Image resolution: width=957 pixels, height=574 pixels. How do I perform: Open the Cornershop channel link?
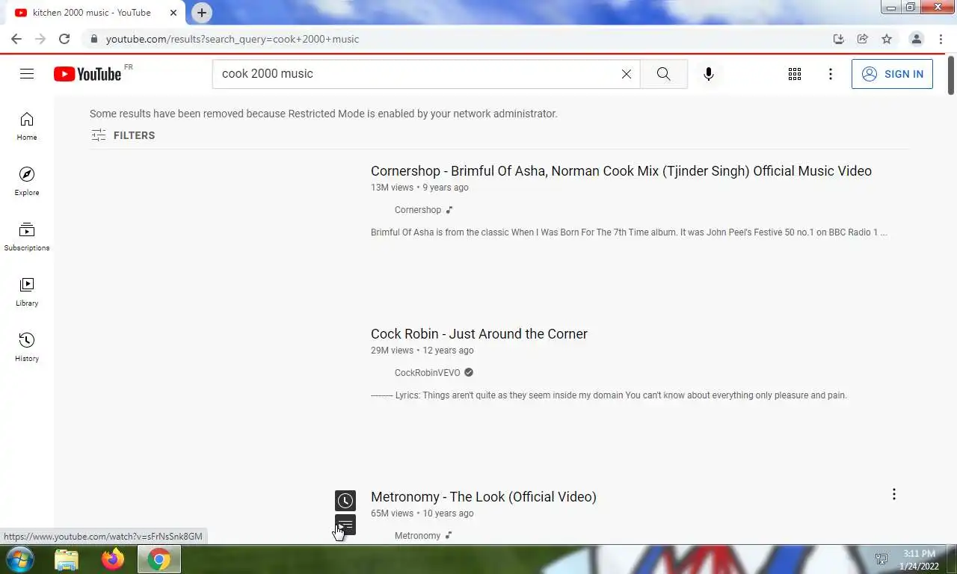(x=418, y=210)
